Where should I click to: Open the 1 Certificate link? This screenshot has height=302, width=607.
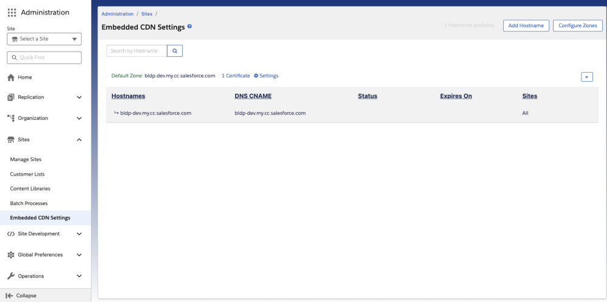236,76
